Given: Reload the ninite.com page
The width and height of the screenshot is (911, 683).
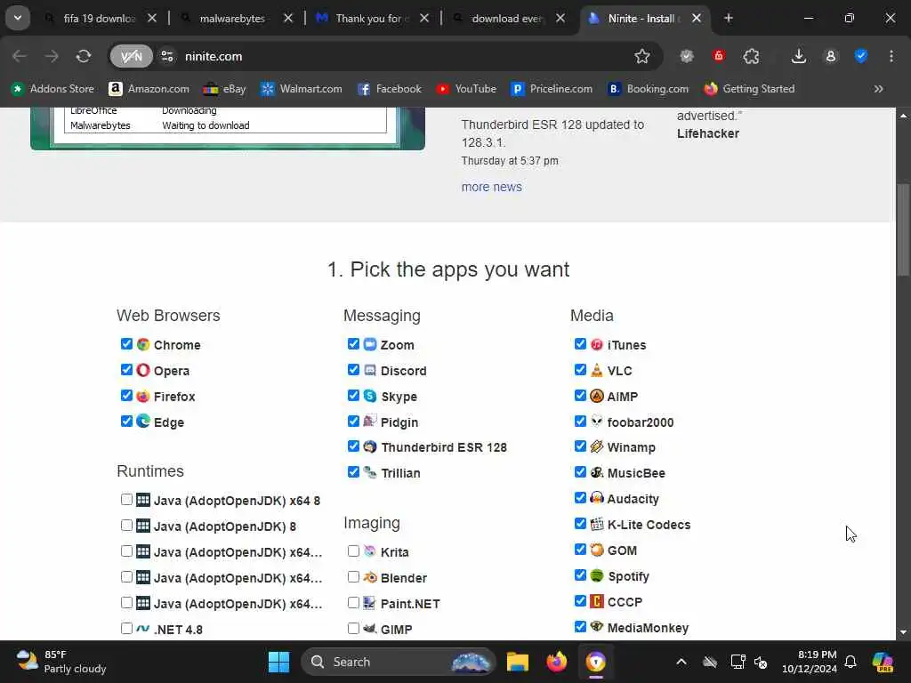Looking at the screenshot, I should click(84, 56).
